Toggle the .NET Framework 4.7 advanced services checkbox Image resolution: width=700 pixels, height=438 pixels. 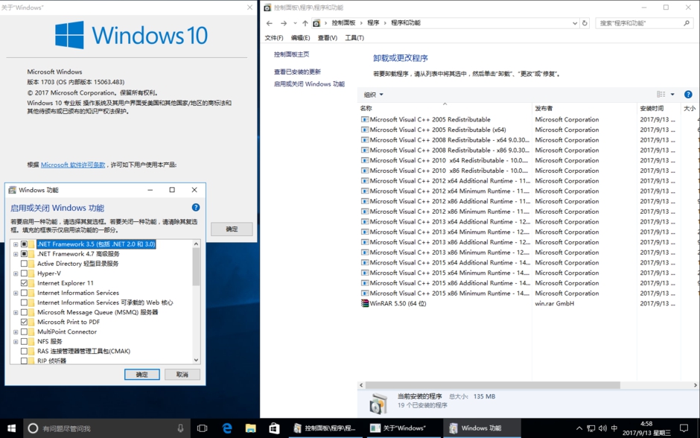pyautogui.click(x=24, y=253)
